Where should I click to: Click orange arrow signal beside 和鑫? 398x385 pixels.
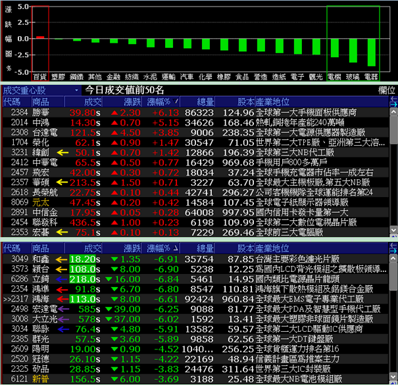tap(61, 260)
